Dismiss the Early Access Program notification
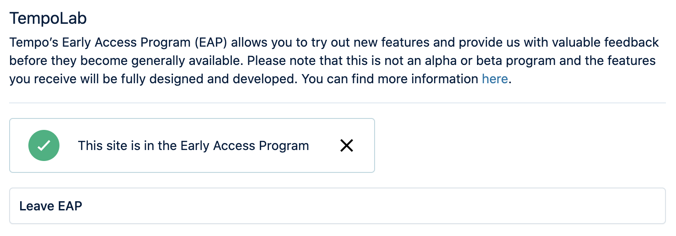This screenshot has height=236, width=676. point(347,145)
